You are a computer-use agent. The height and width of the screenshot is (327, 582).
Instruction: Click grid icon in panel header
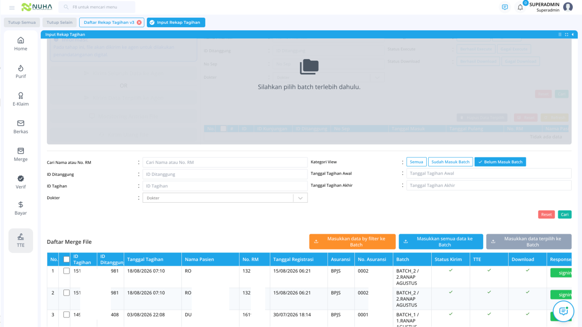pyautogui.click(x=560, y=35)
